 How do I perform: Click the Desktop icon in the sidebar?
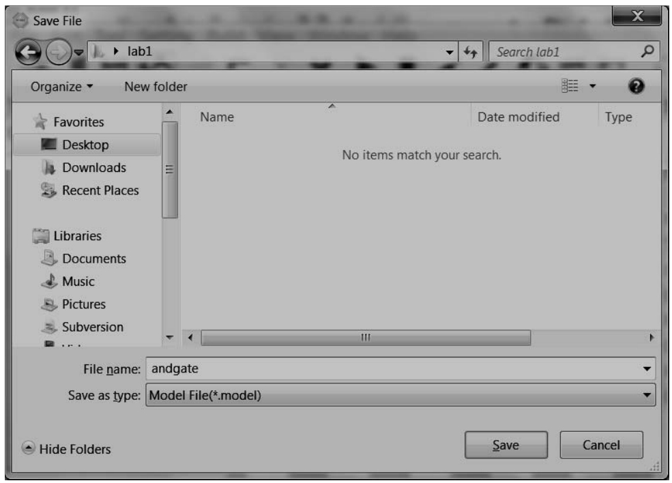[48, 145]
